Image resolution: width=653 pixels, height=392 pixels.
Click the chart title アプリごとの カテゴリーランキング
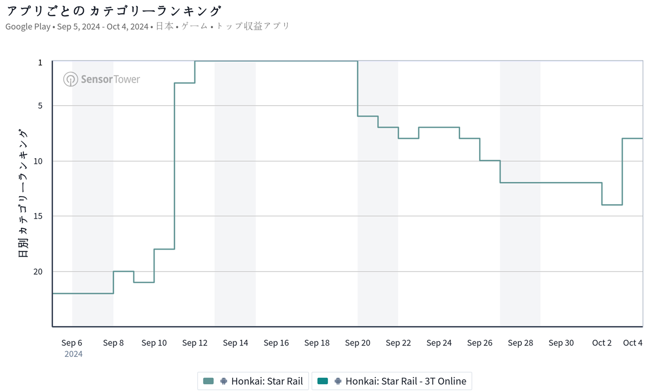tap(114, 11)
